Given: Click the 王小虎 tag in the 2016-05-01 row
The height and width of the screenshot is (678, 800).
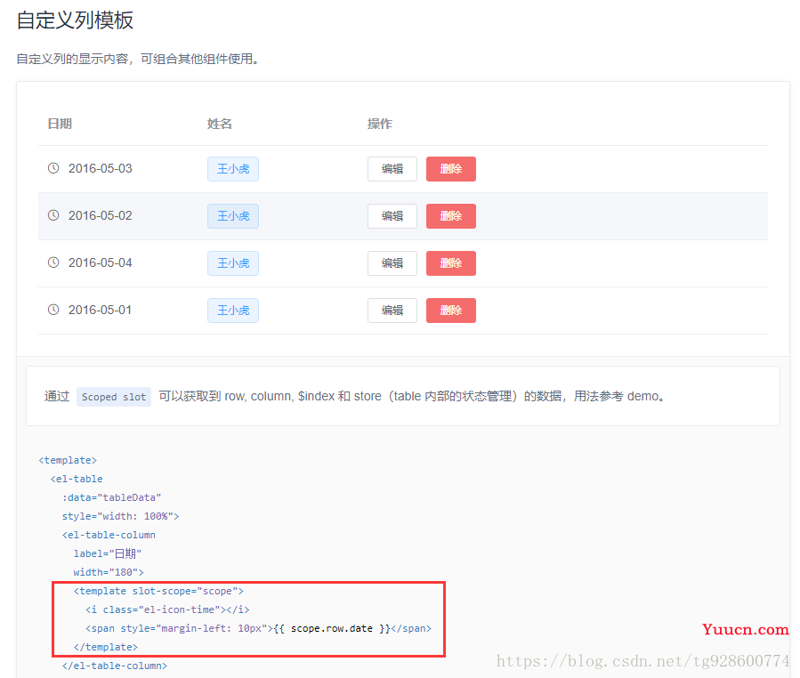Looking at the screenshot, I should tap(233, 311).
